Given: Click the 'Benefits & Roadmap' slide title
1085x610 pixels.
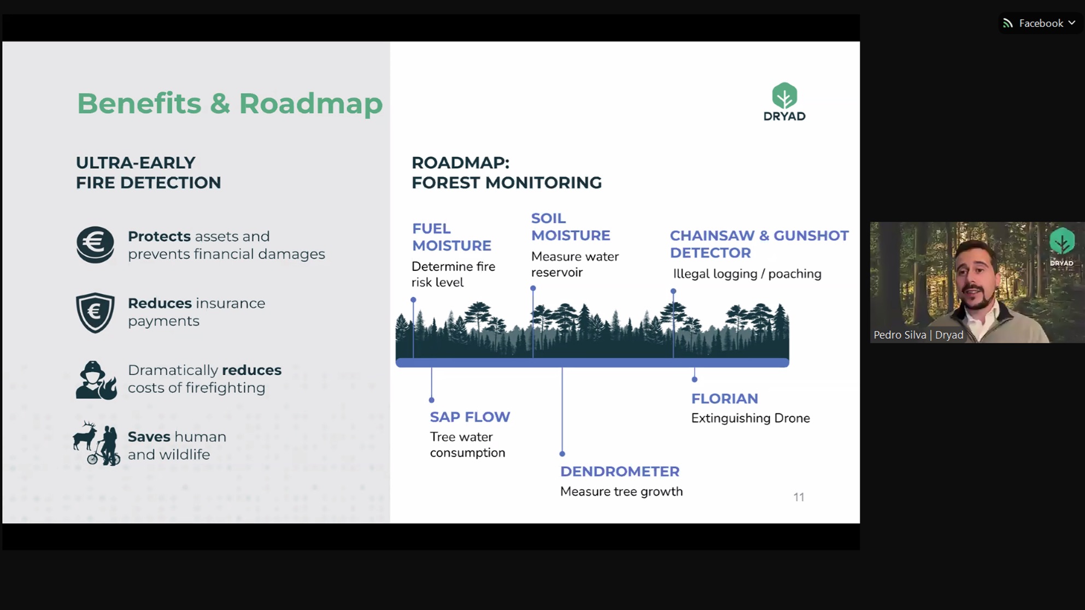Looking at the screenshot, I should (230, 103).
